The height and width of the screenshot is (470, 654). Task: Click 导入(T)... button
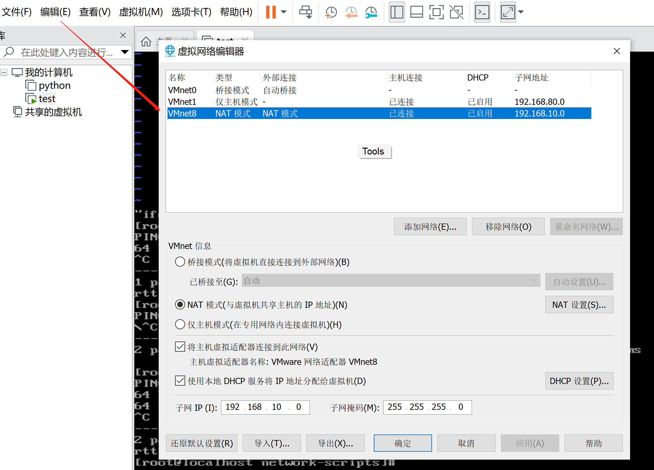[272, 443]
